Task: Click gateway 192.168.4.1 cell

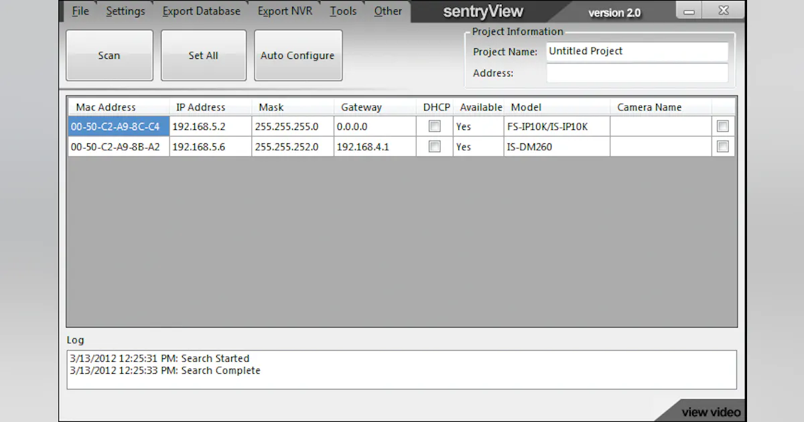Action: click(375, 146)
